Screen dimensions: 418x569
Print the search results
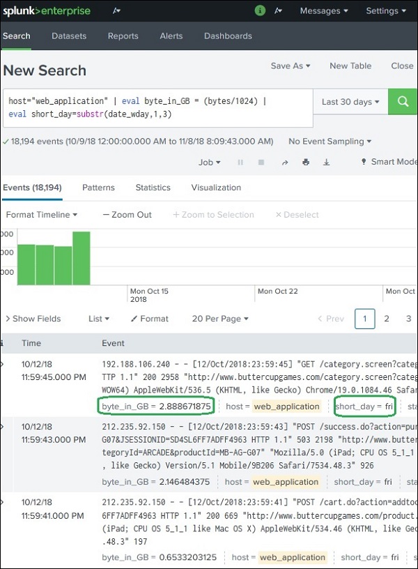[x=305, y=162]
